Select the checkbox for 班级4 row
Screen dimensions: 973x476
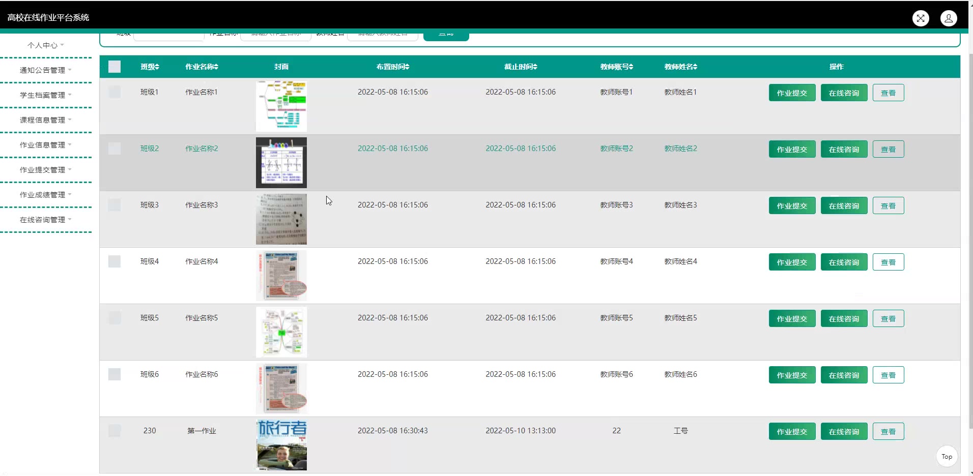(115, 261)
